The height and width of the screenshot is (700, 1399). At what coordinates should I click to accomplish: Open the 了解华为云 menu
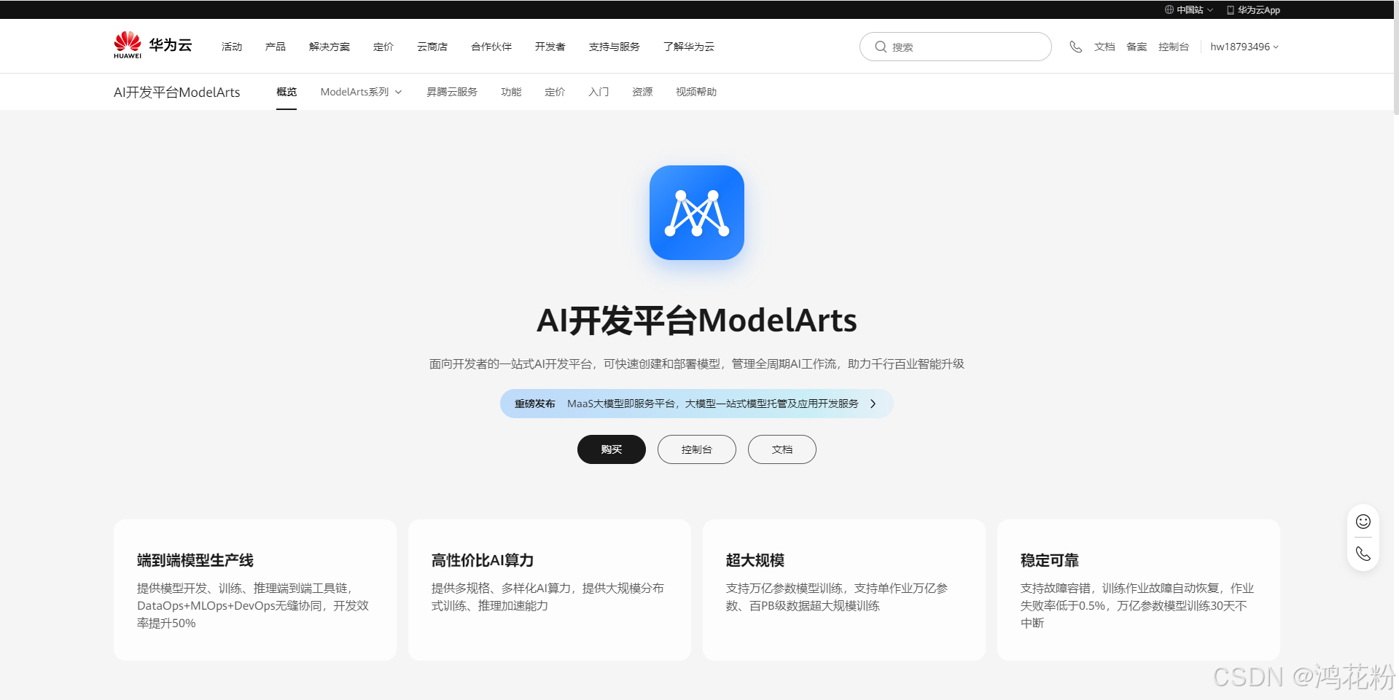pyautogui.click(x=689, y=47)
